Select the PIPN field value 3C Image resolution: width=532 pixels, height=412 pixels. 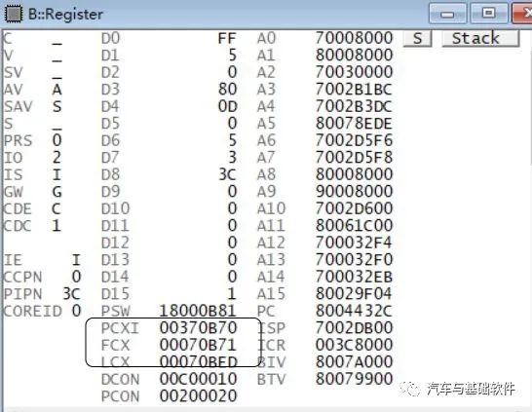[x=71, y=293]
